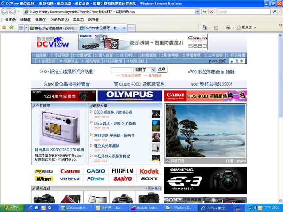
Task: Refresh the page with the green arrows icon
Action: coord(204,12)
